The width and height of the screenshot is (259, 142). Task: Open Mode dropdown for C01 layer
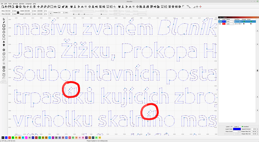point(230,22)
